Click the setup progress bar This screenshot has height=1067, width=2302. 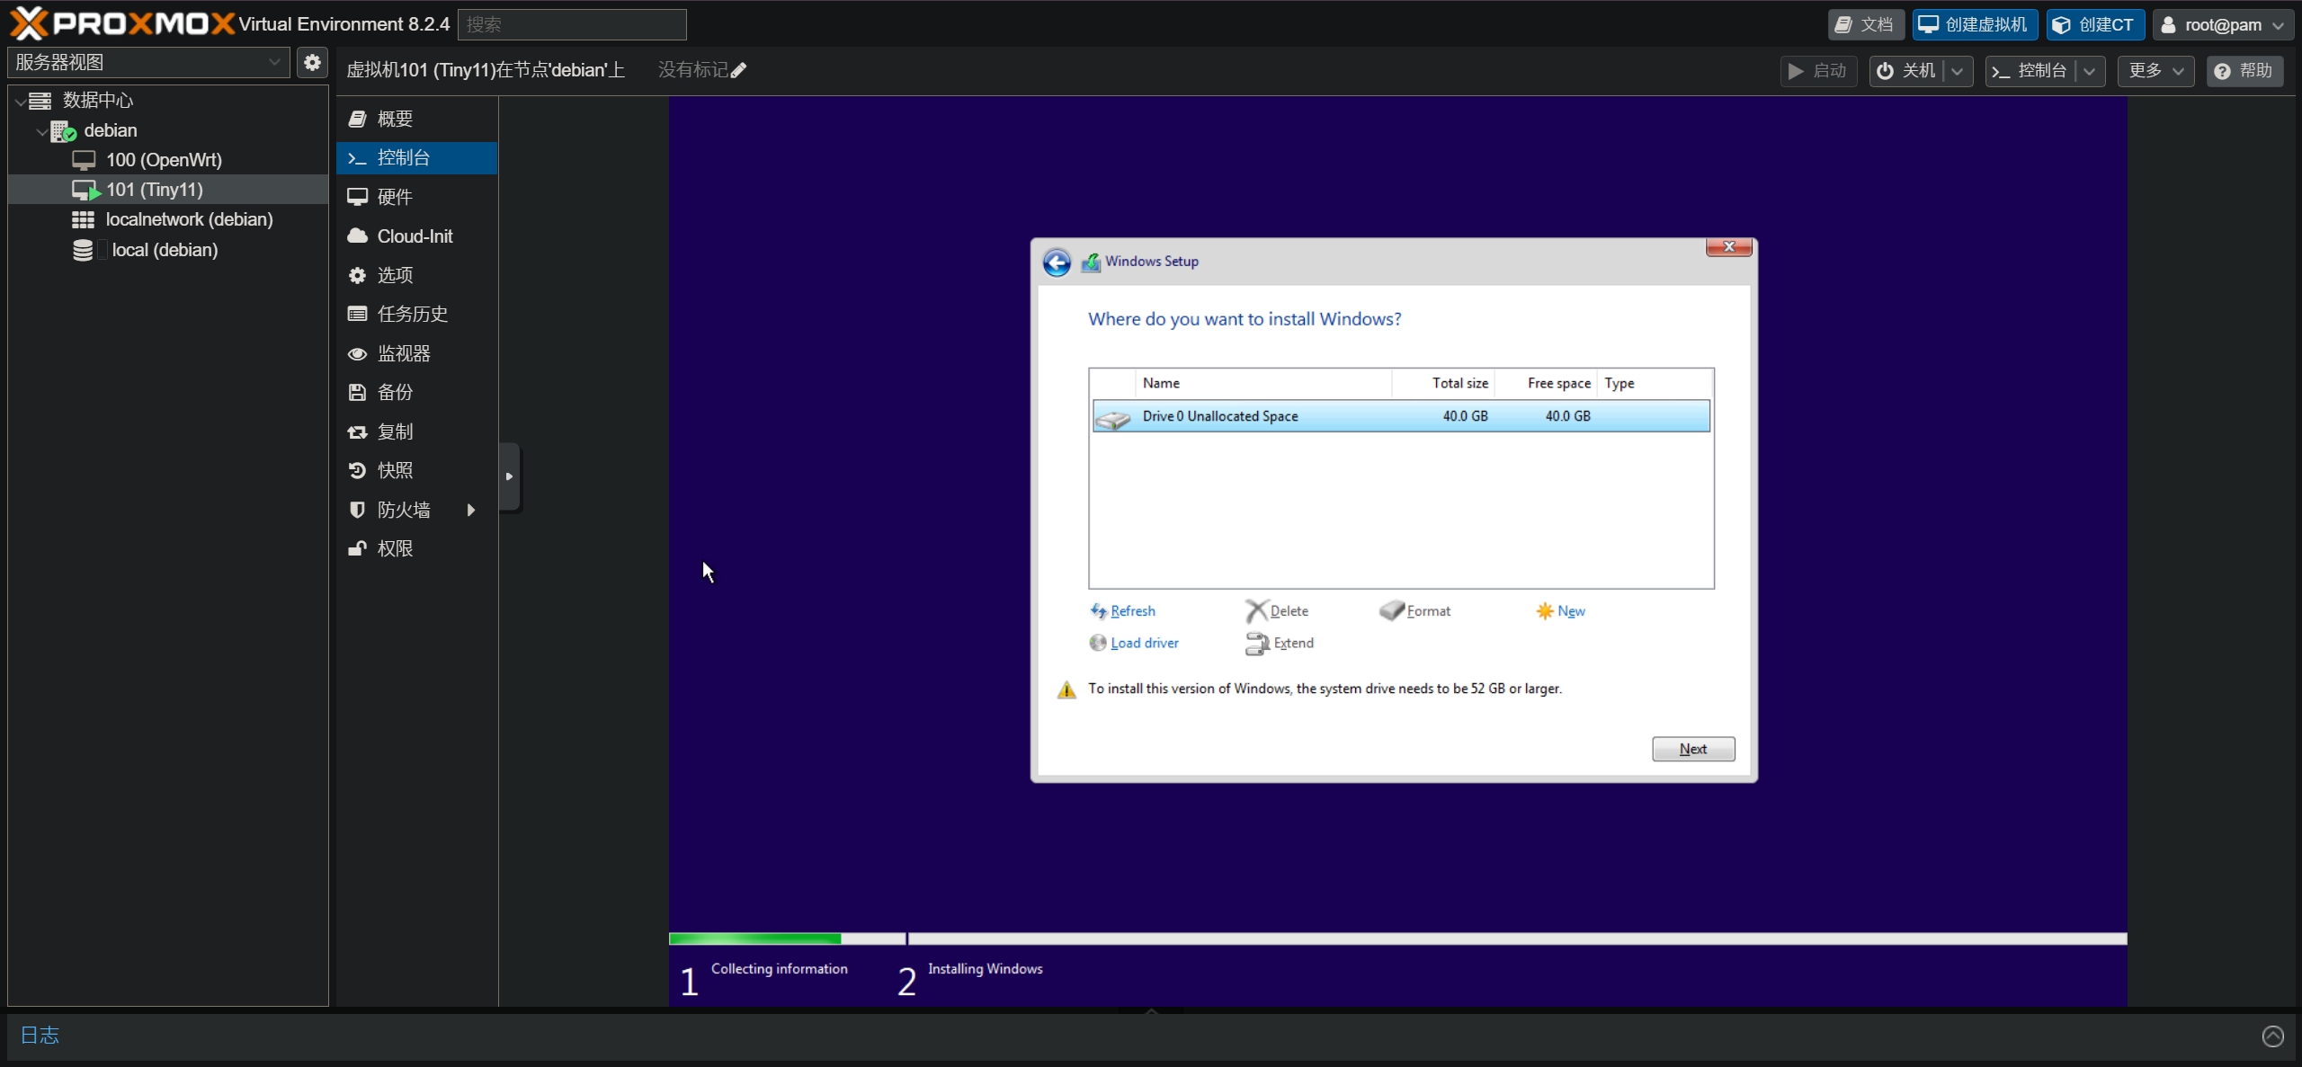[1397, 938]
